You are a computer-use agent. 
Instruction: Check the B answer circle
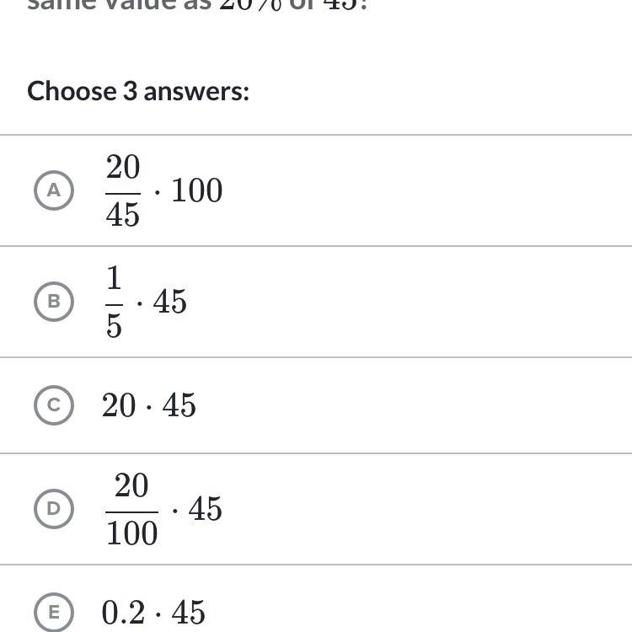[54, 302]
